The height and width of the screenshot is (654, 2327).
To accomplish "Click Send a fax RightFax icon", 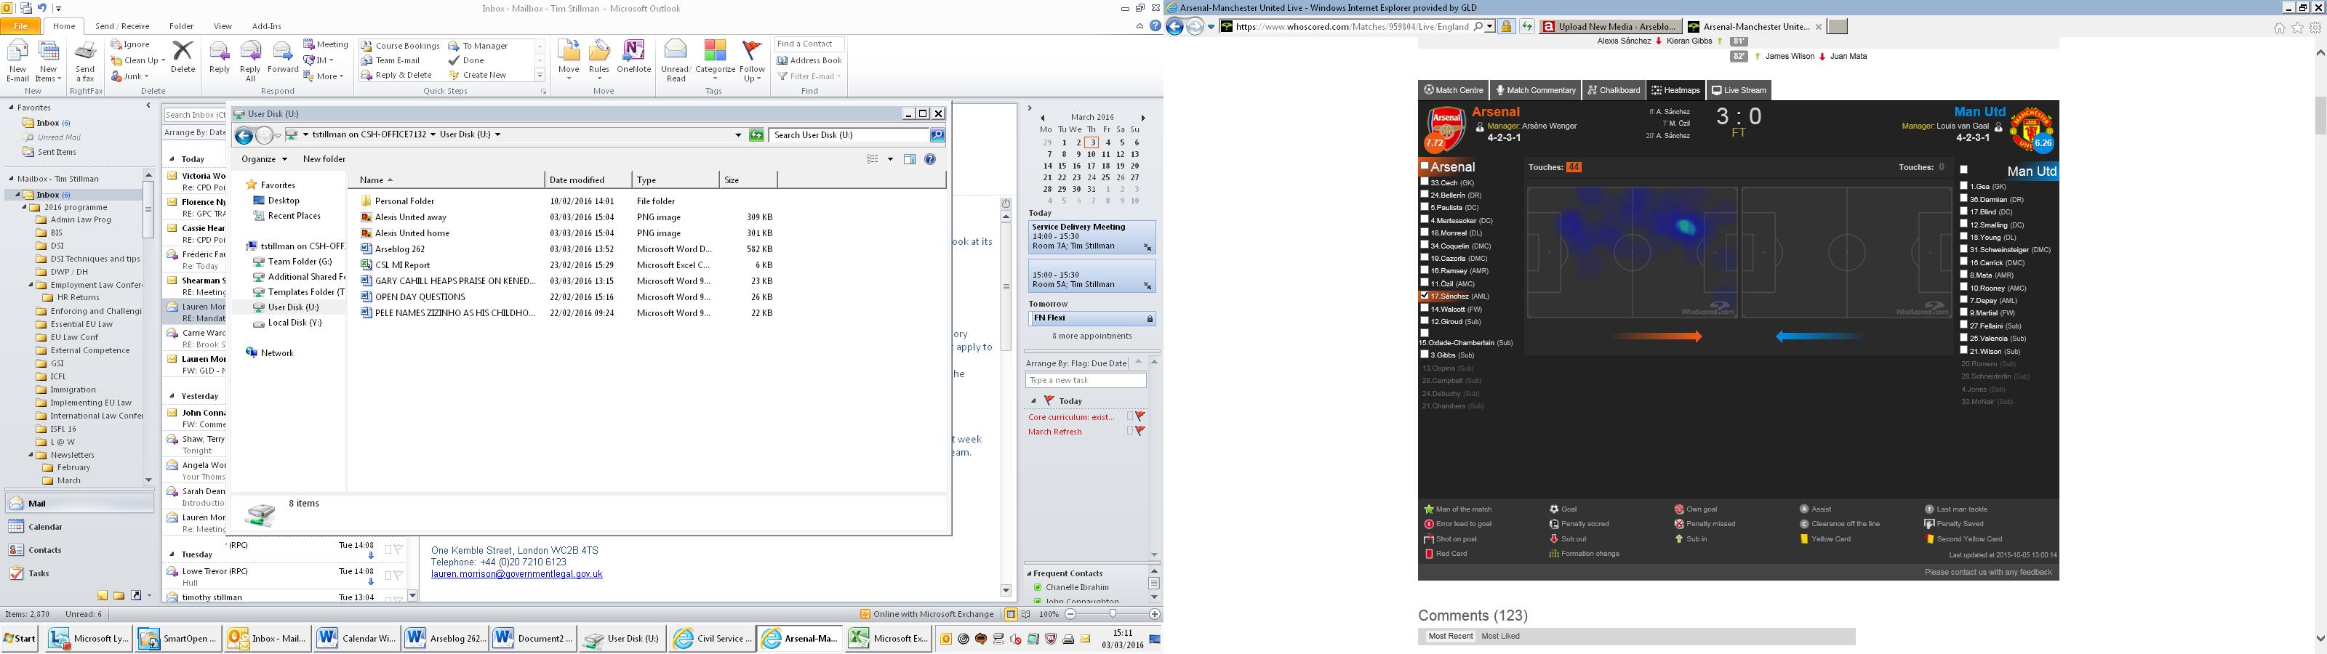I will click(86, 62).
